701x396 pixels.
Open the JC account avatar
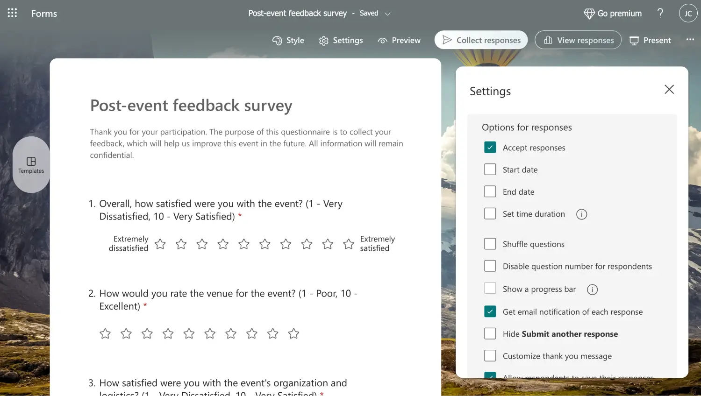688,14
